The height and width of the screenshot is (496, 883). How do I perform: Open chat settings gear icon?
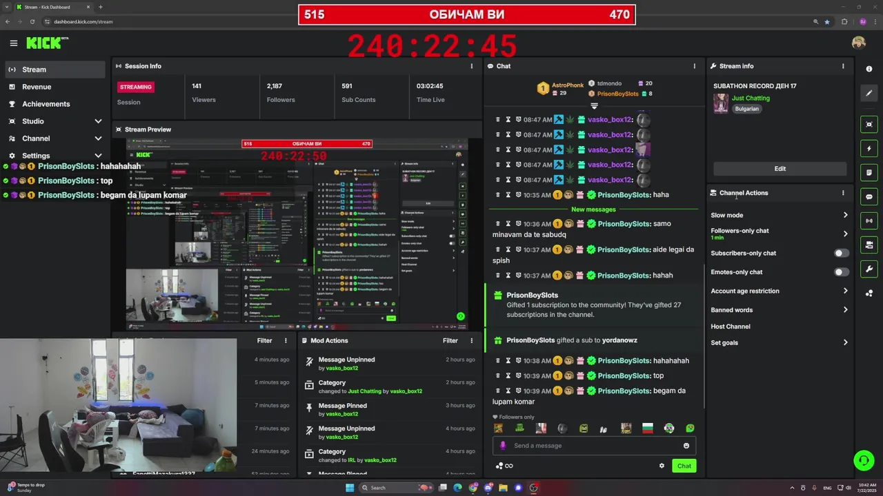(x=662, y=466)
